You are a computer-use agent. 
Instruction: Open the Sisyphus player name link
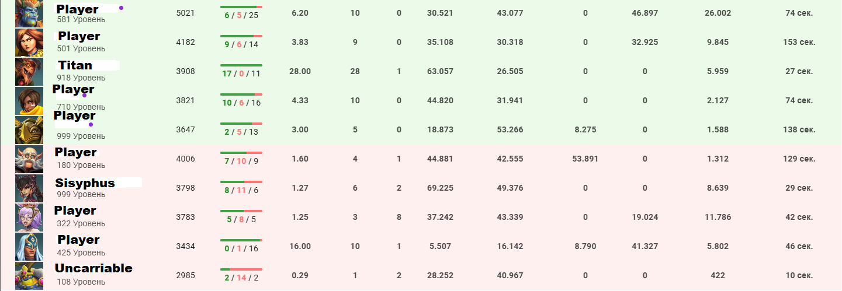click(85, 183)
